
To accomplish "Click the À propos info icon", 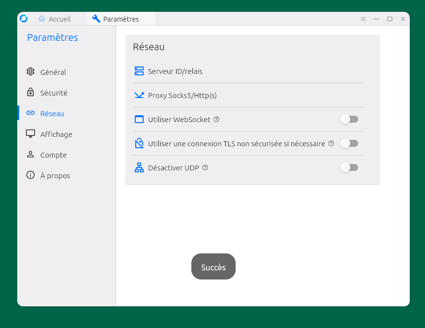I will (30, 175).
